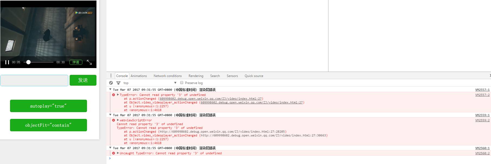The image size is (491, 164).
Task: Click the 00:05 current time label
Action: [16, 62]
